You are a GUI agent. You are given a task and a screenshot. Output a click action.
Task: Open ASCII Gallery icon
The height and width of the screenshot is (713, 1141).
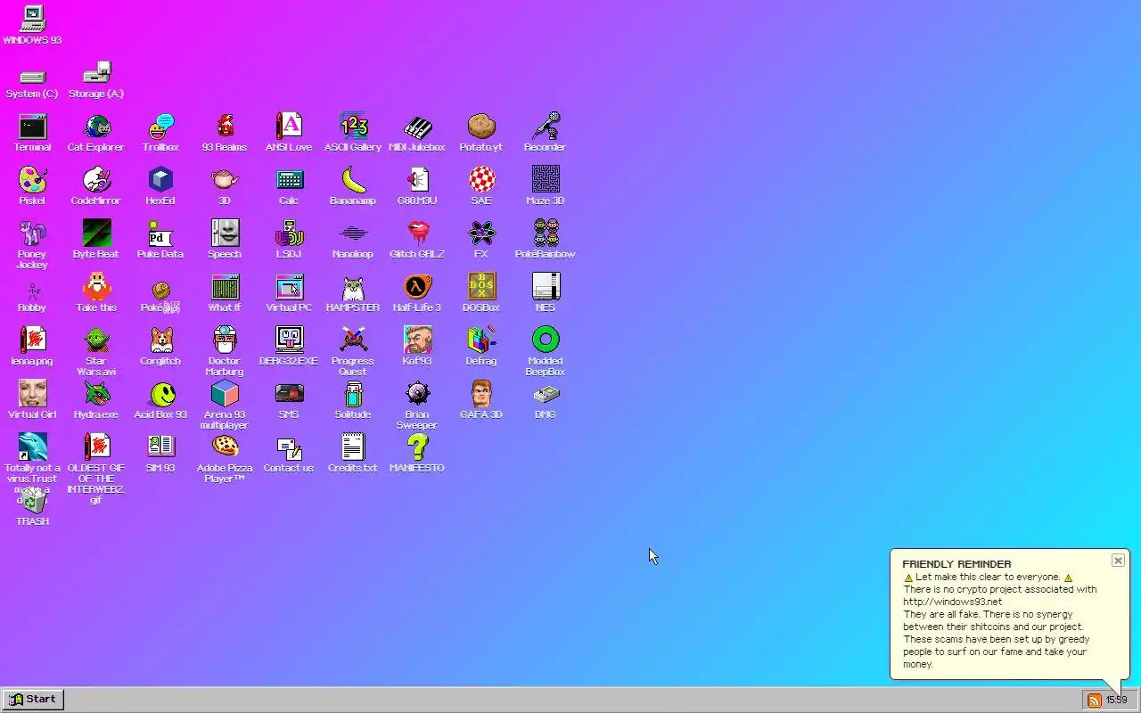coord(353,127)
